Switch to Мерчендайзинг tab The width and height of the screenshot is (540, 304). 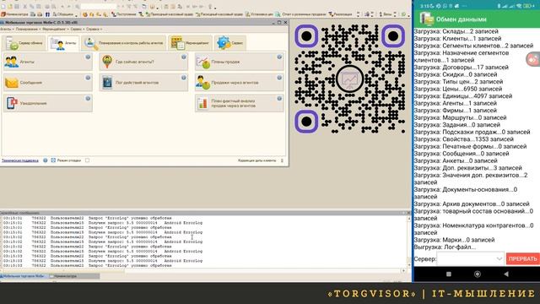pyautogui.click(x=190, y=43)
